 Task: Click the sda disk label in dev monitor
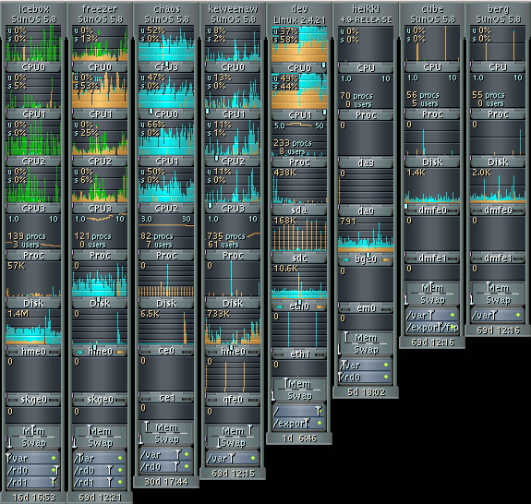point(299,210)
